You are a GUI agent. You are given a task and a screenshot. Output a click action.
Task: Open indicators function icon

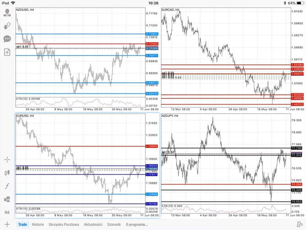(x=7, y=186)
